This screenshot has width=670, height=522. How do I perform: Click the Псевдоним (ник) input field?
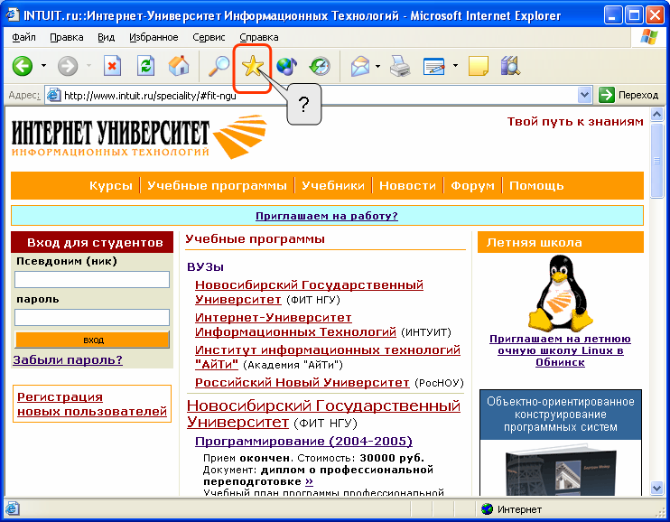(92, 280)
